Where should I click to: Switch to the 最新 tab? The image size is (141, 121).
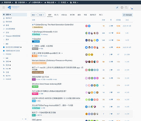[x=50, y=15]
